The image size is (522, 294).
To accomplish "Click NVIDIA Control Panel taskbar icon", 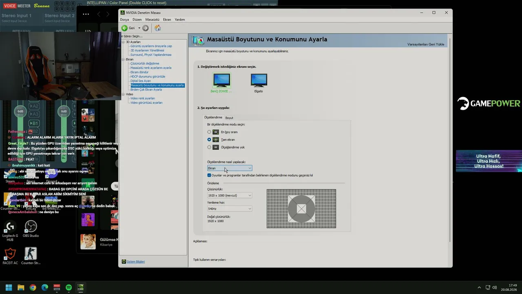I will click(x=81, y=287).
